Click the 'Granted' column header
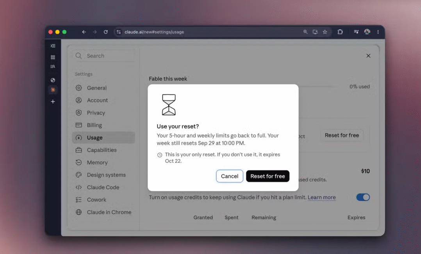 pos(203,217)
